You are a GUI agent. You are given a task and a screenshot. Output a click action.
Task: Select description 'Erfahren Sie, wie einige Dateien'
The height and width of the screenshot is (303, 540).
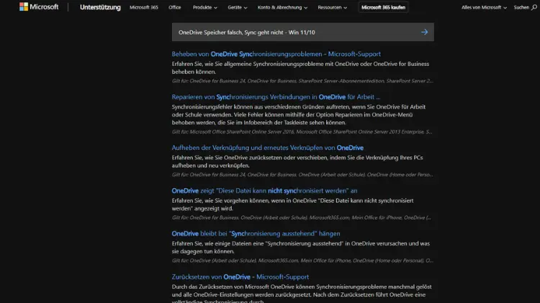pos(301,247)
